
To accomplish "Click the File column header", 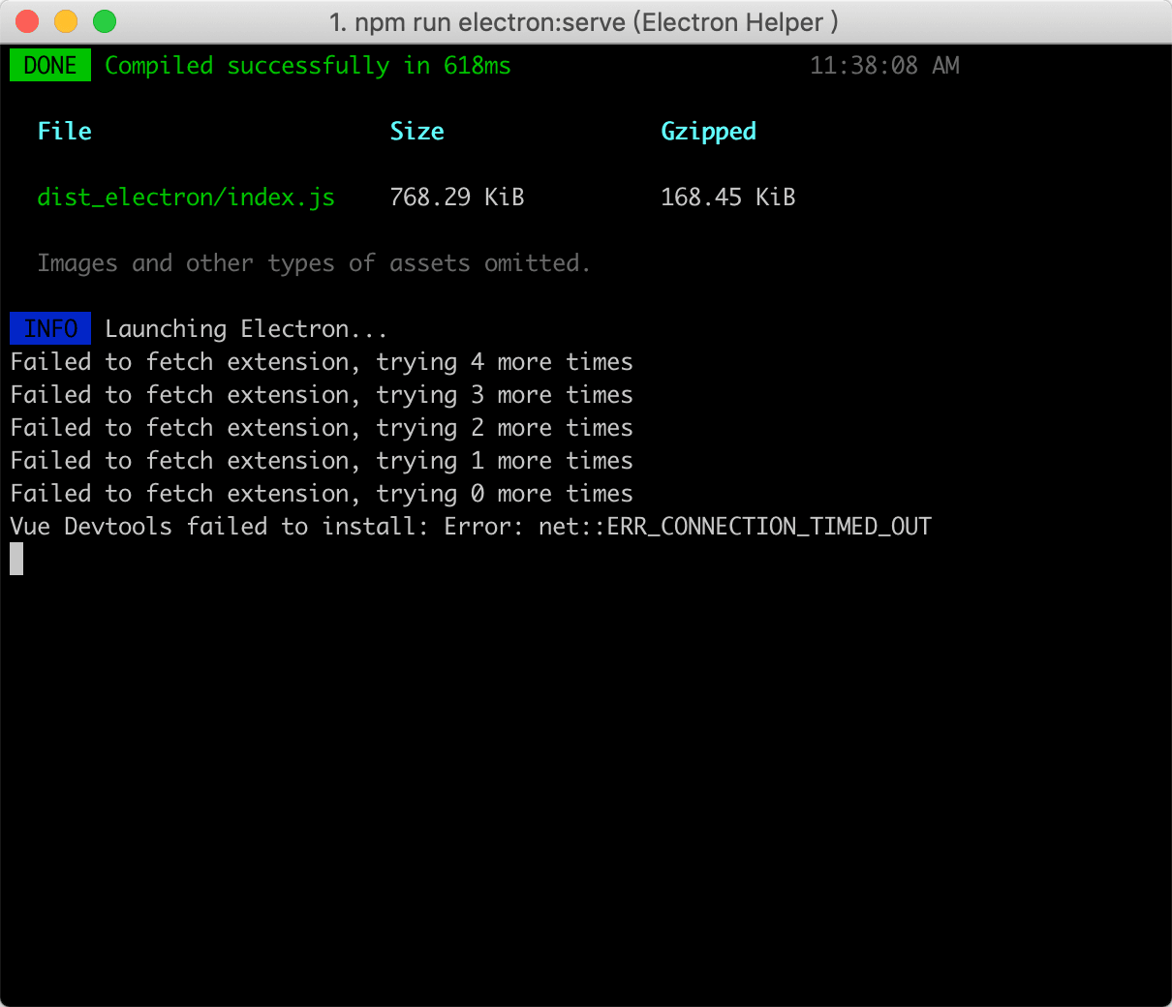I will 64,132.
